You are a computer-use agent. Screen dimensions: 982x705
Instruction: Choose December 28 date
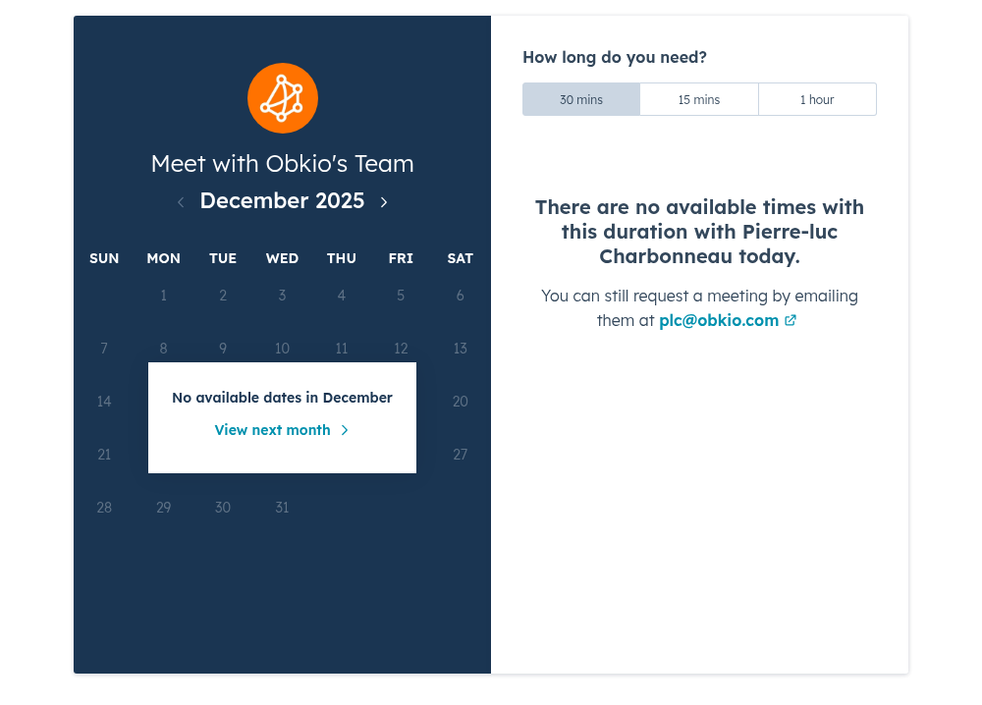[104, 508]
